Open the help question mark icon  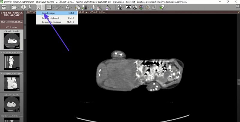click(x=162, y=7)
